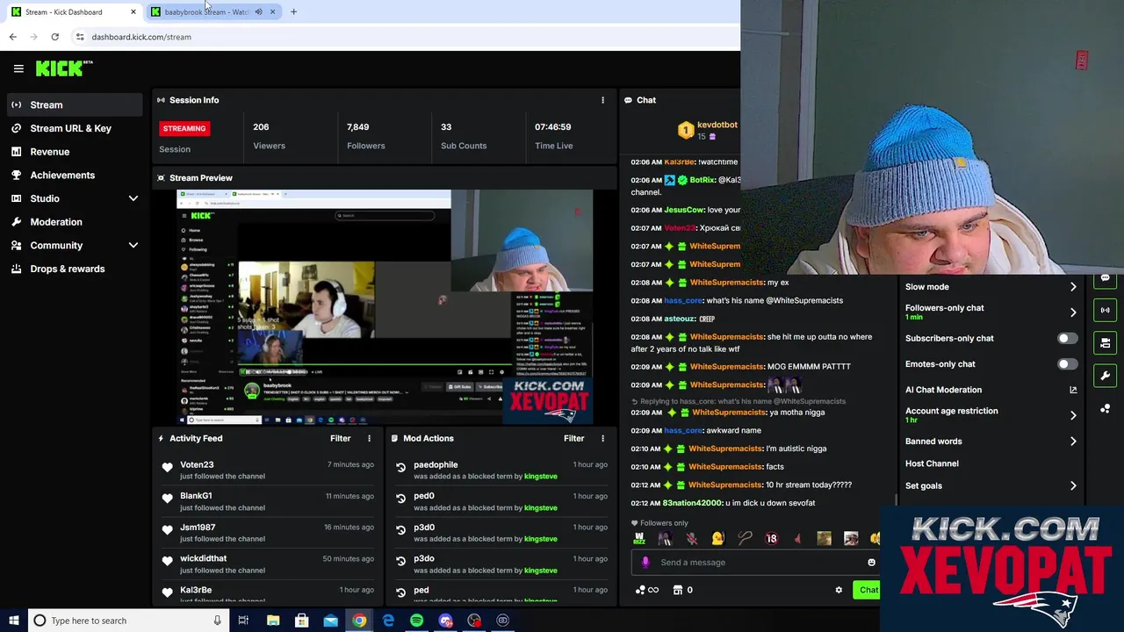Click the message input field

755,563
